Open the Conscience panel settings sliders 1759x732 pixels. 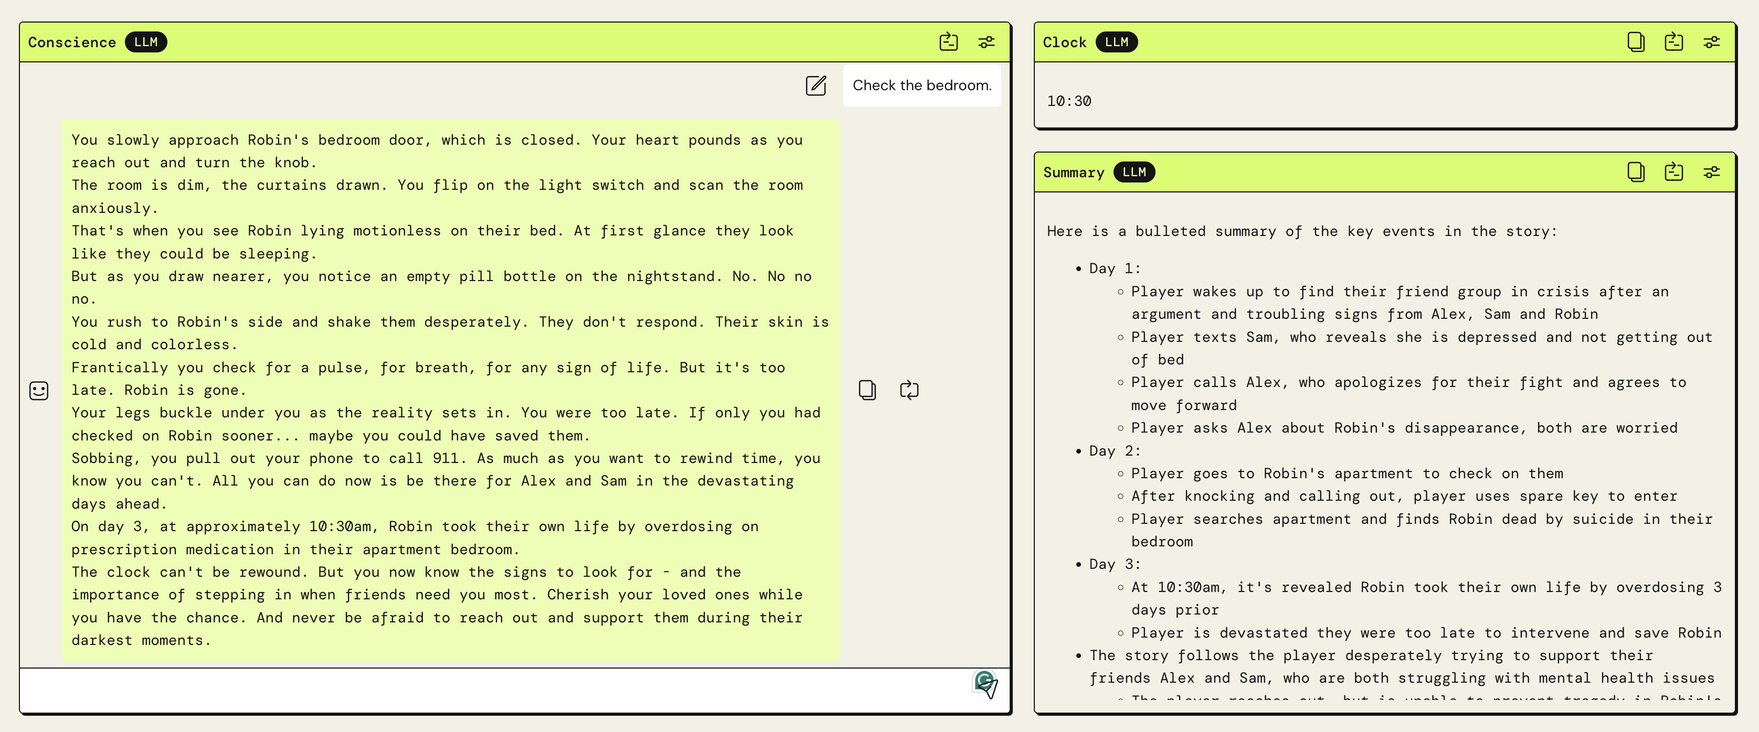click(x=986, y=42)
